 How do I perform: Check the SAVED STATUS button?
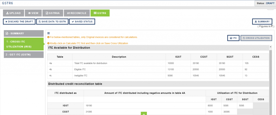[82, 21]
